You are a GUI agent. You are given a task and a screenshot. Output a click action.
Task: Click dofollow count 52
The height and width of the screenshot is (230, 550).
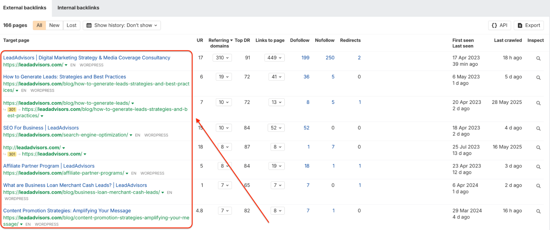pos(306,128)
